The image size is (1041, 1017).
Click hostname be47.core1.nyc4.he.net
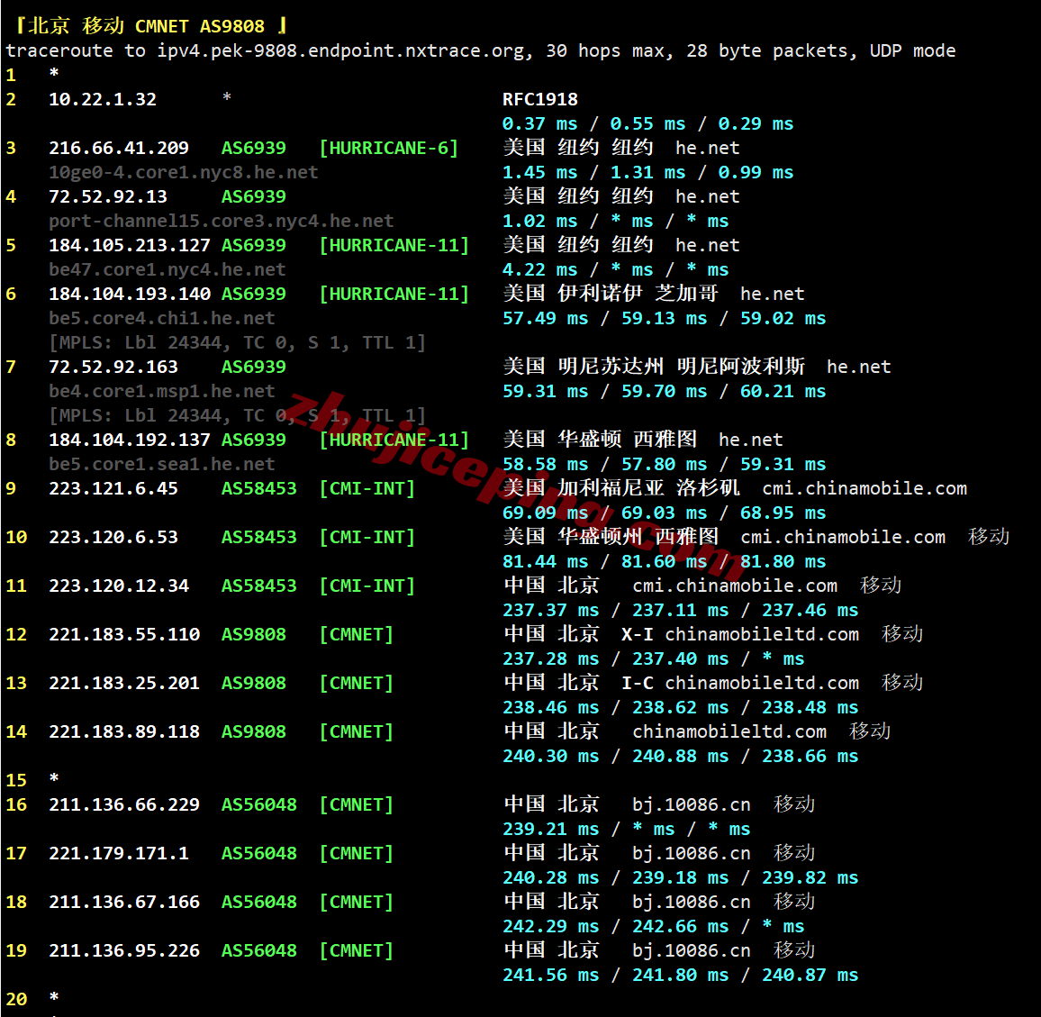(x=167, y=269)
